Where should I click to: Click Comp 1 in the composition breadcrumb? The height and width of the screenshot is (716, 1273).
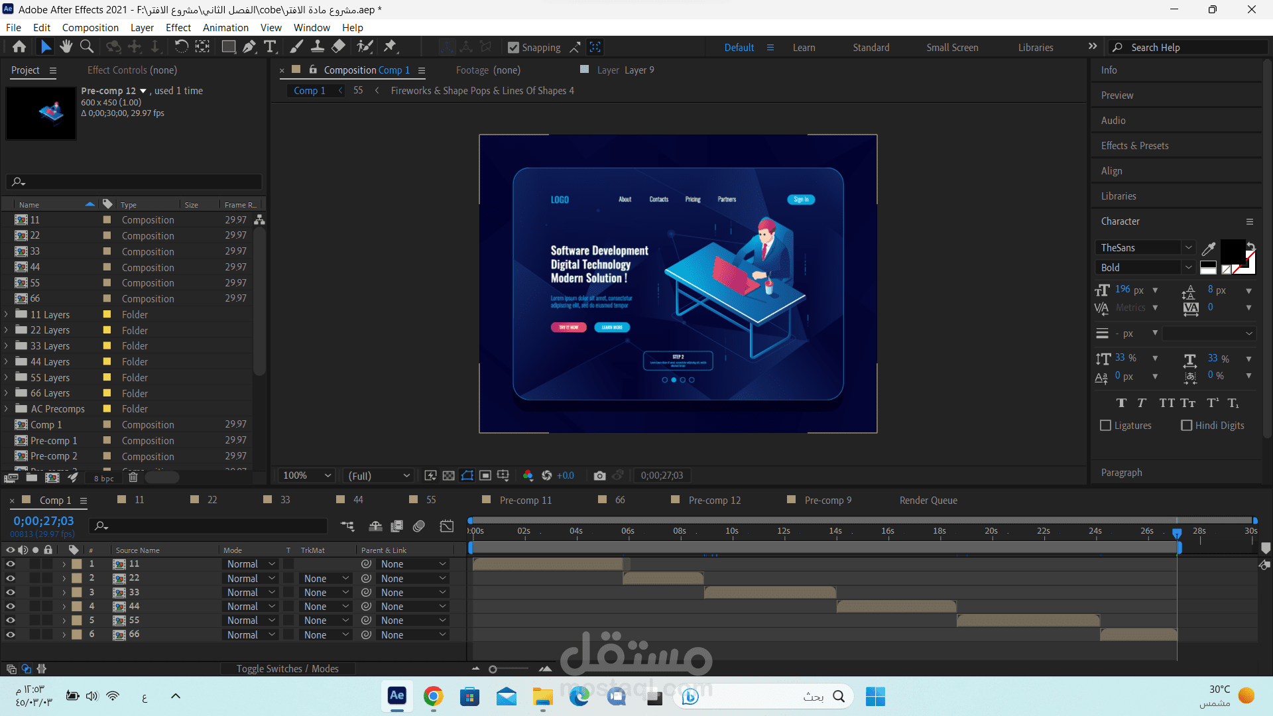pos(310,91)
